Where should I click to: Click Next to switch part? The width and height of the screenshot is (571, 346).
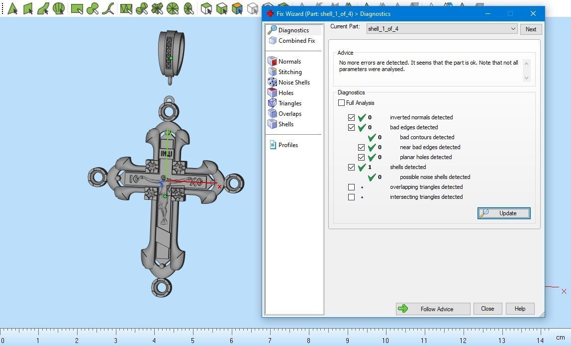tap(531, 29)
